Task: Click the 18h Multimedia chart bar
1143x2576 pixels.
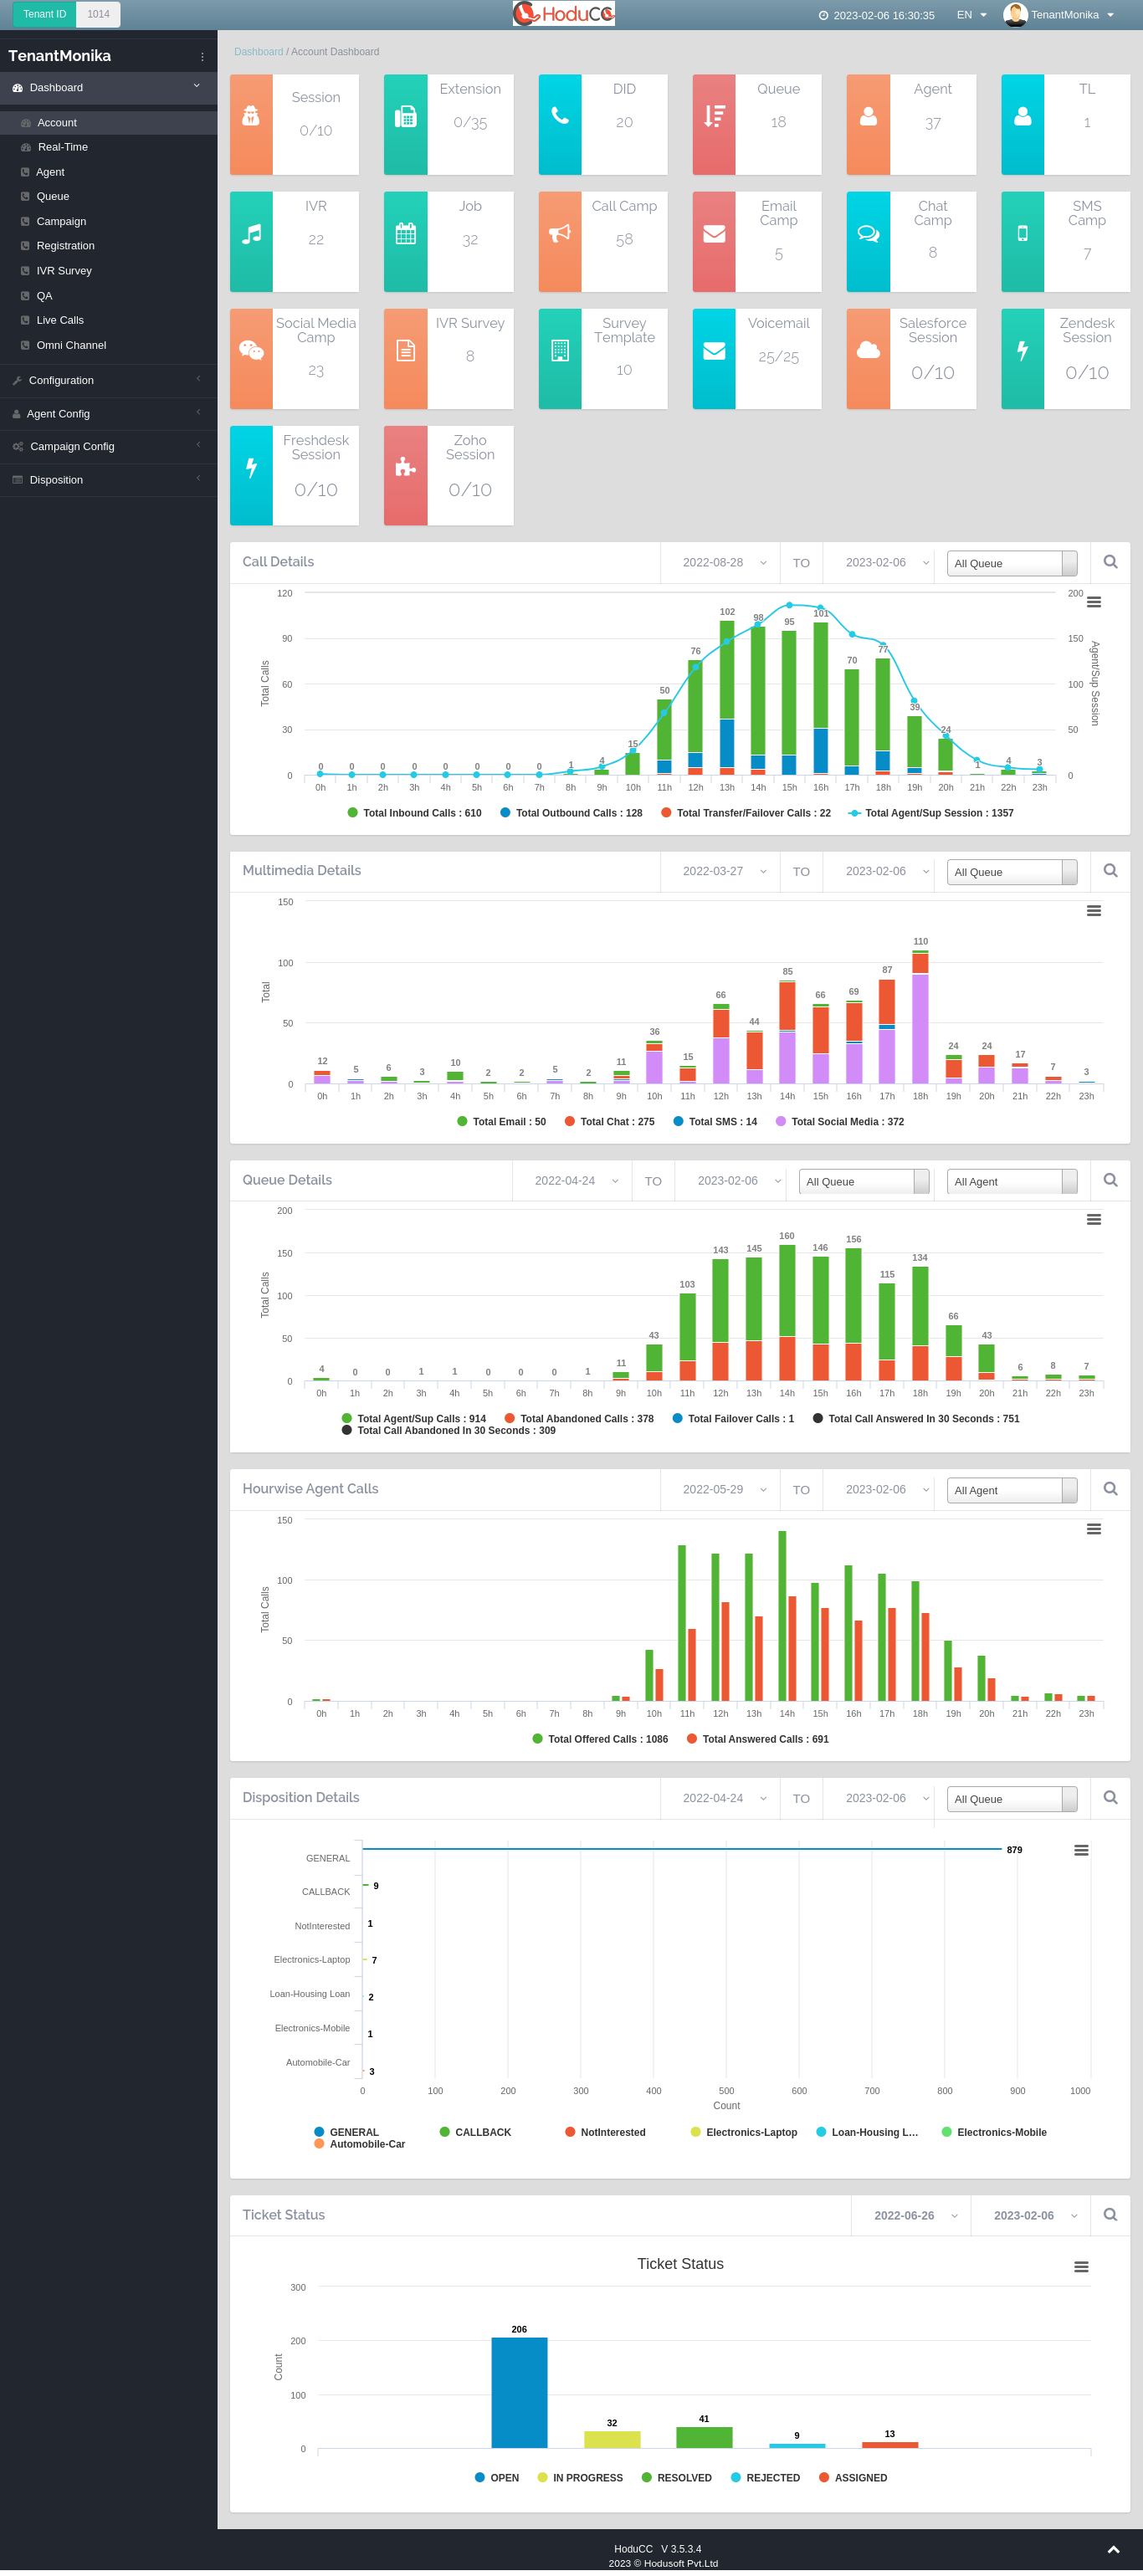Action: pyautogui.click(x=920, y=1017)
